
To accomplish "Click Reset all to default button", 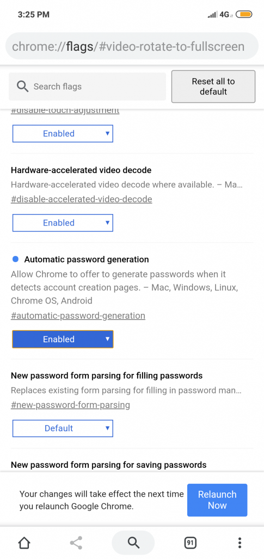I will coord(213,87).
